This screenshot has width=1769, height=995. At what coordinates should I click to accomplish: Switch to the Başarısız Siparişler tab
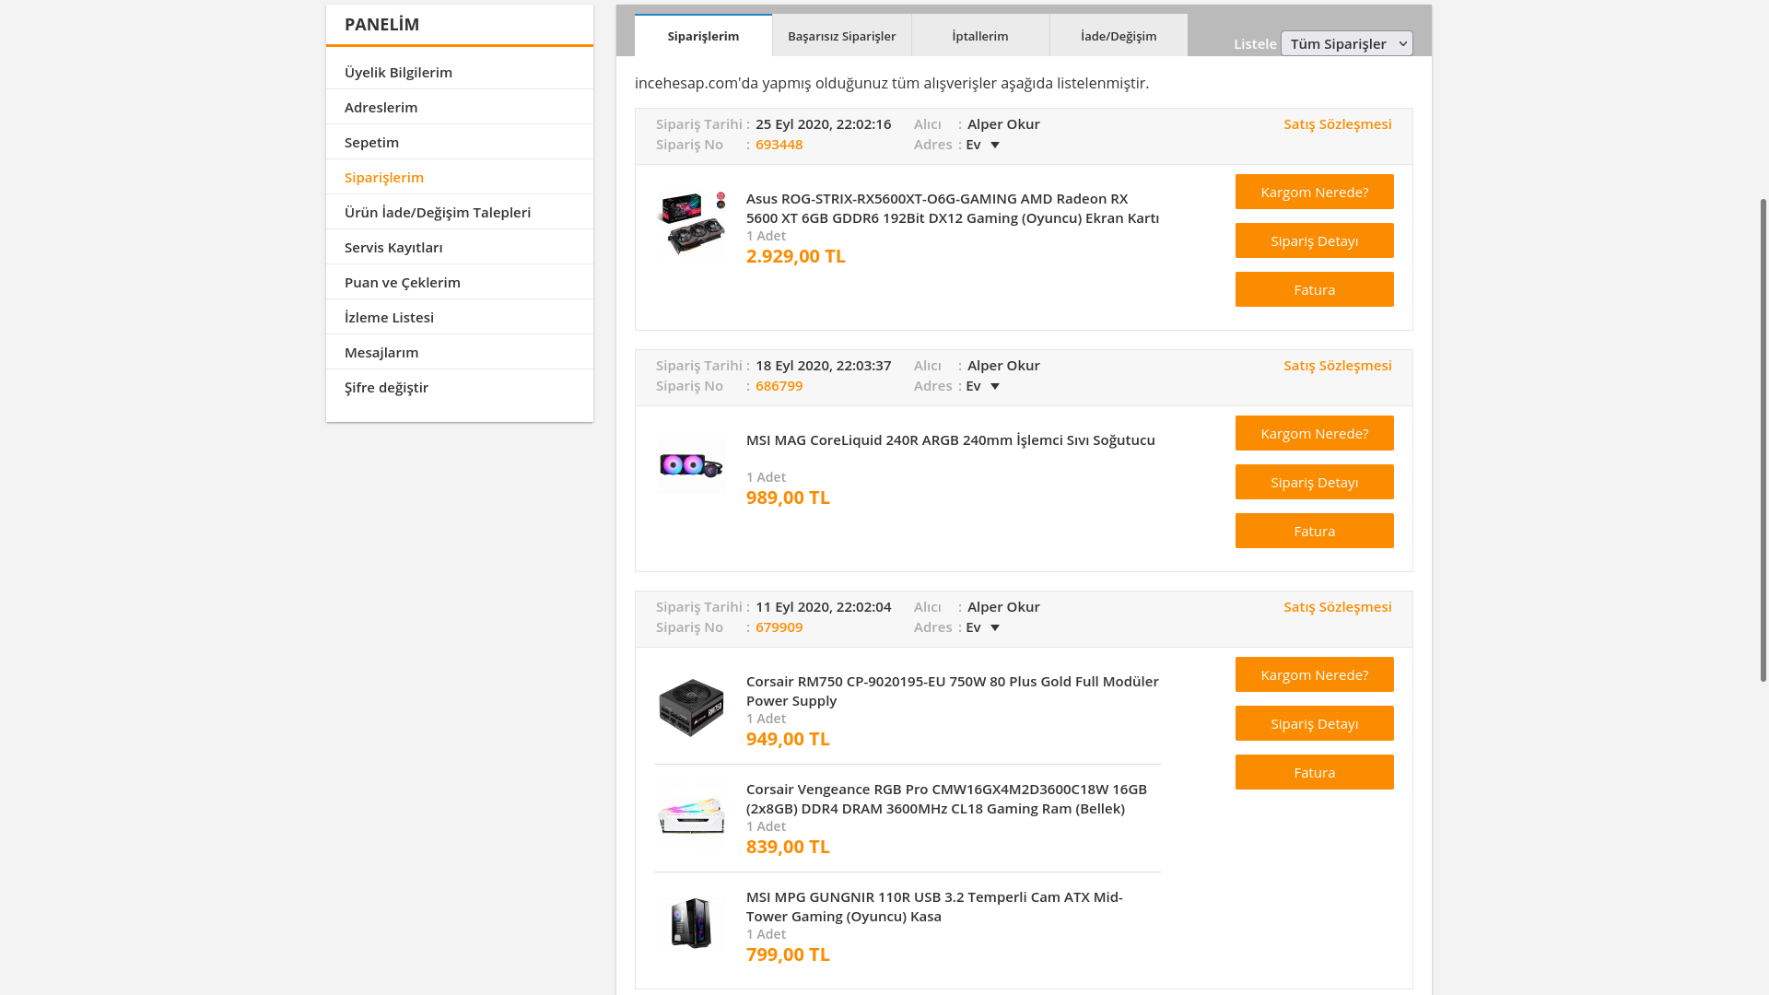pyautogui.click(x=842, y=35)
